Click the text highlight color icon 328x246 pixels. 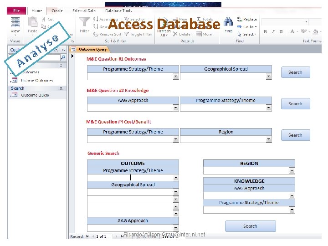[303, 31]
